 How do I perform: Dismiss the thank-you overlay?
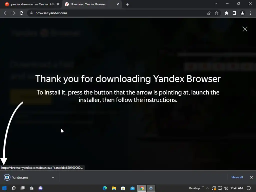pyautogui.click(x=245, y=29)
